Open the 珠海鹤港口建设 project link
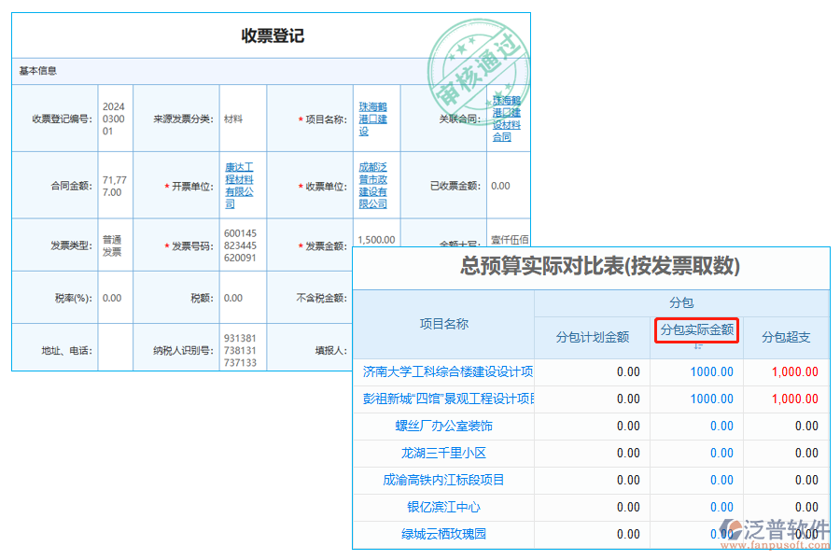Image resolution: width=840 pixels, height=560 pixels. point(372,118)
